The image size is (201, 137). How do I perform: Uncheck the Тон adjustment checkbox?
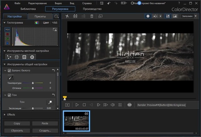click(9, 95)
